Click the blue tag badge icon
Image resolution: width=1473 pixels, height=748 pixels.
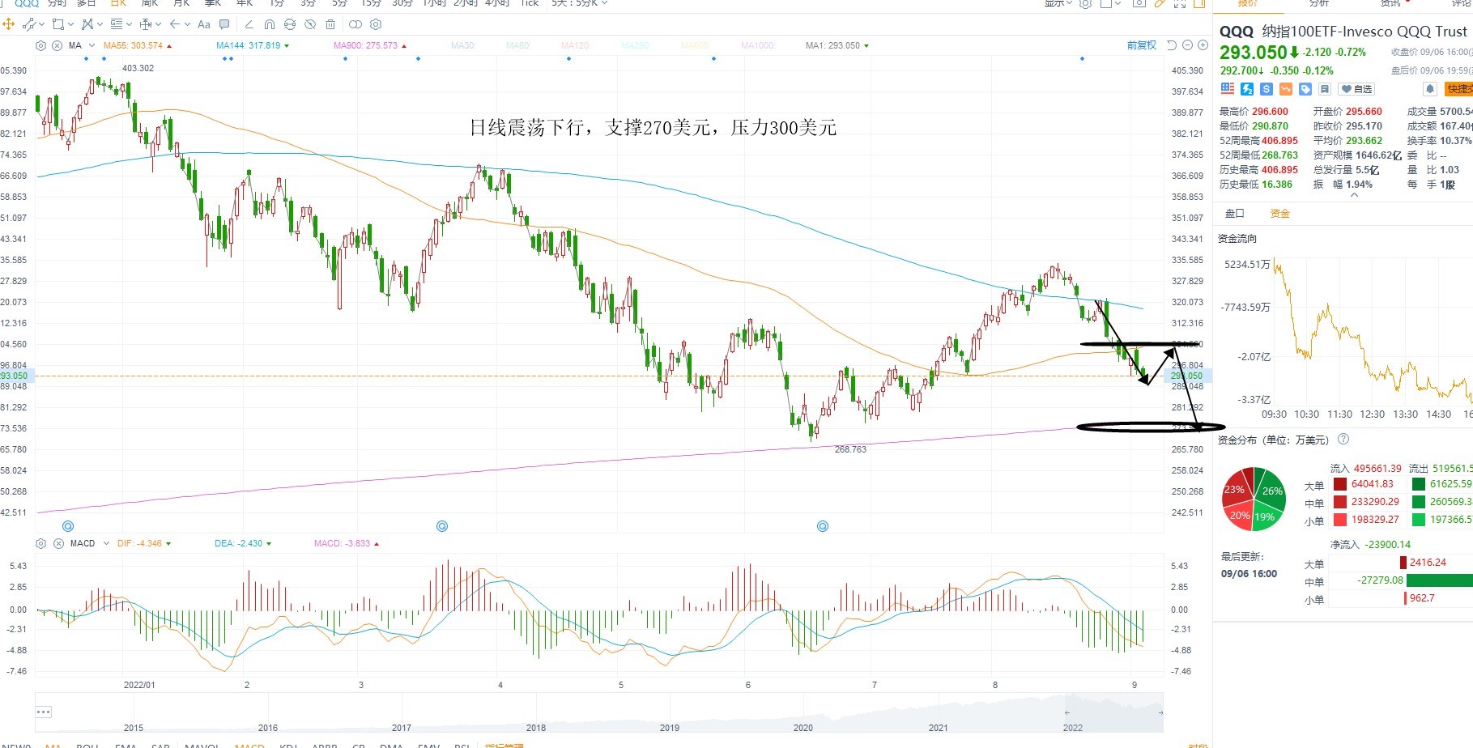(x=1305, y=89)
